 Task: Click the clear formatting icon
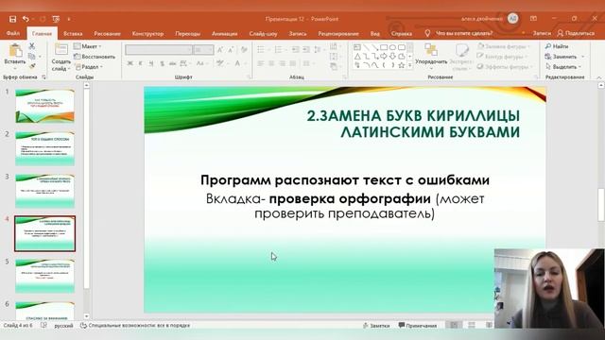coord(244,50)
